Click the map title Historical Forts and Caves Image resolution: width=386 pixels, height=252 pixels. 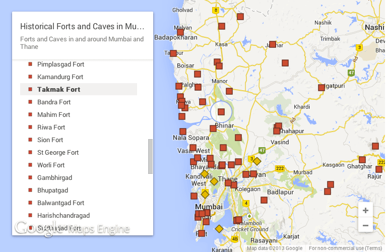(x=82, y=26)
